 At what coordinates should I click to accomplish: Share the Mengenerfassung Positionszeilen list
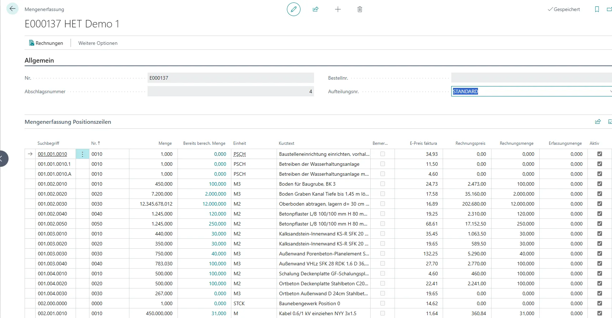pyautogui.click(x=598, y=122)
